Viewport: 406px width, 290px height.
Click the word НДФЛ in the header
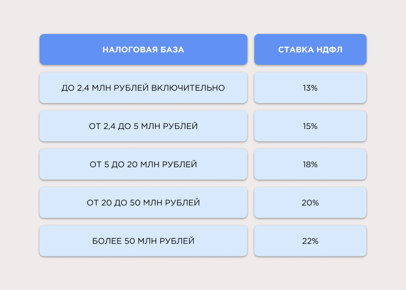(x=329, y=49)
